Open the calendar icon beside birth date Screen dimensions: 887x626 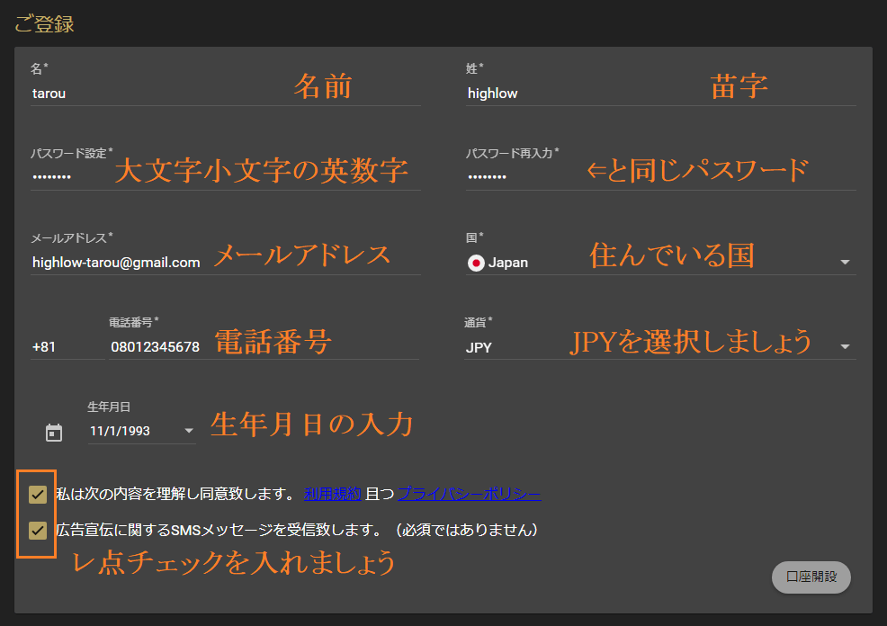pos(54,433)
